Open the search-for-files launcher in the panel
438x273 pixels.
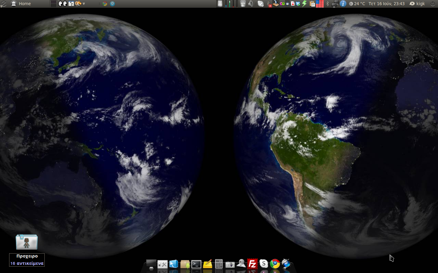(x=78, y=4)
